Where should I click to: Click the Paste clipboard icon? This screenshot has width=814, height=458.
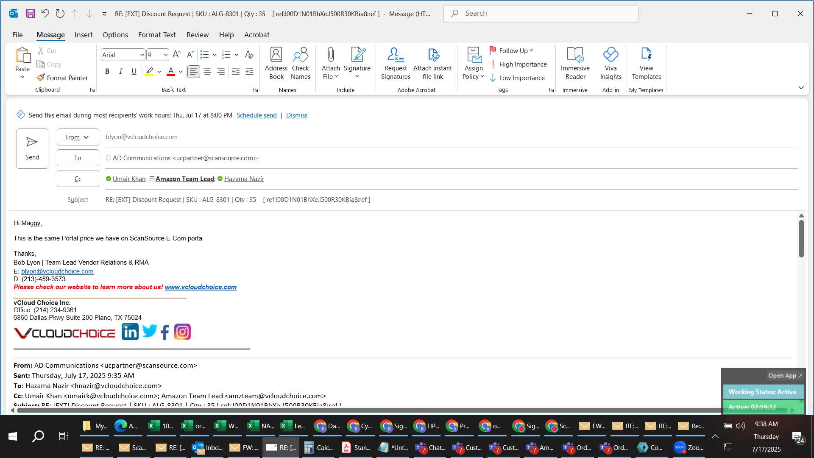coord(22,55)
